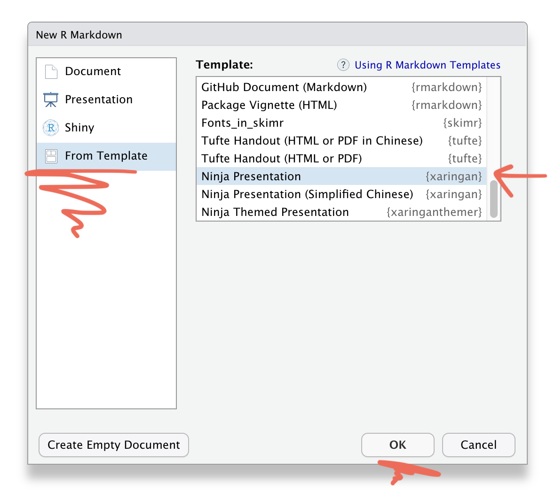Viewport: 555px width, 491px height.
Task: Click the From Template layout icon
Action: click(x=51, y=156)
